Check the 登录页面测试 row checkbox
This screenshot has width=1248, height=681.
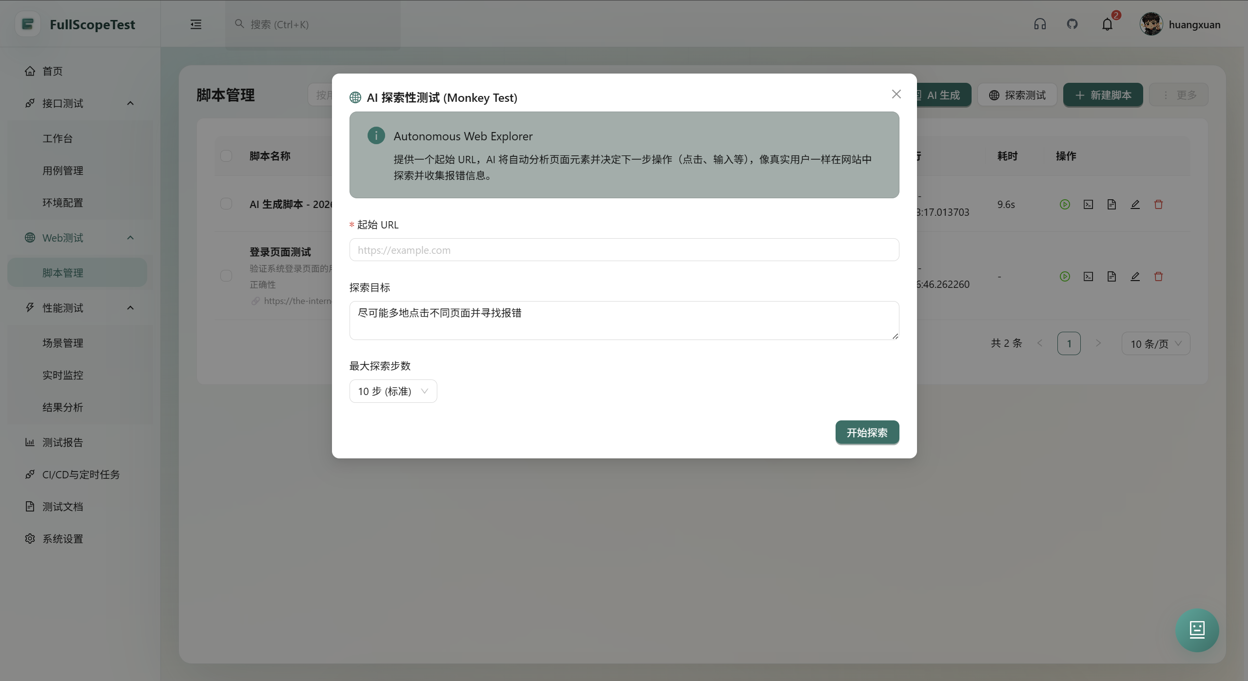pyautogui.click(x=226, y=276)
